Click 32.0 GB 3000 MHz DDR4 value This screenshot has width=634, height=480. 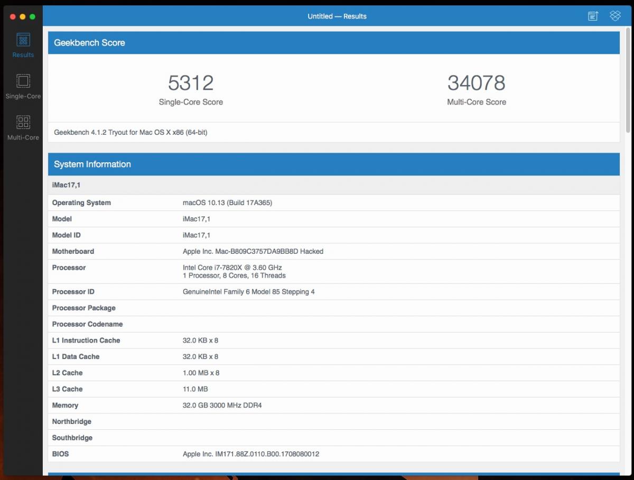222,405
